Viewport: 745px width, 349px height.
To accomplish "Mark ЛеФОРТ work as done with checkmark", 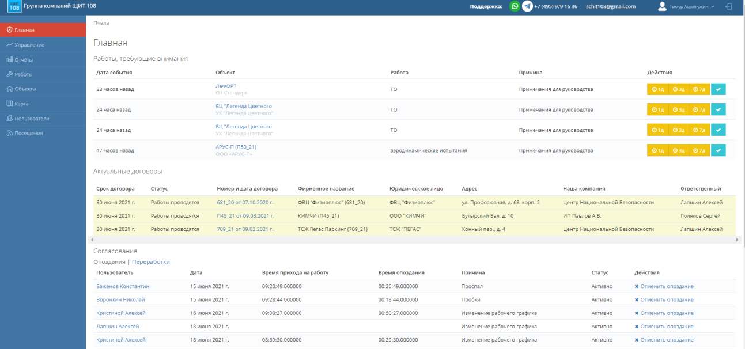I will [718, 89].
